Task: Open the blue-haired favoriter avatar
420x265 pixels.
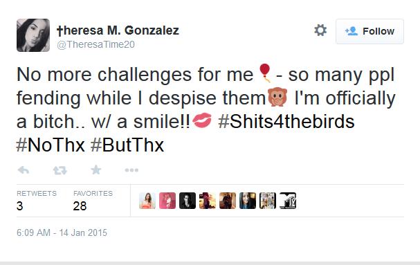Action: click(x=248, y=201)
